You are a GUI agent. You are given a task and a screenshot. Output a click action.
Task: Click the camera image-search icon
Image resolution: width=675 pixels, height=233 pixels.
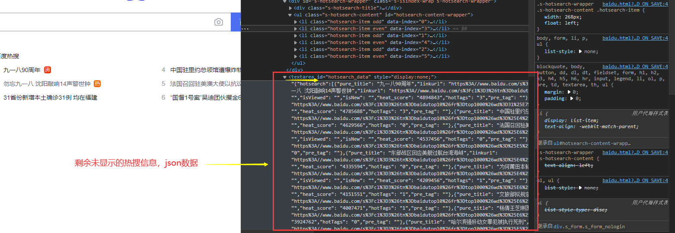[x=219, y=22]
